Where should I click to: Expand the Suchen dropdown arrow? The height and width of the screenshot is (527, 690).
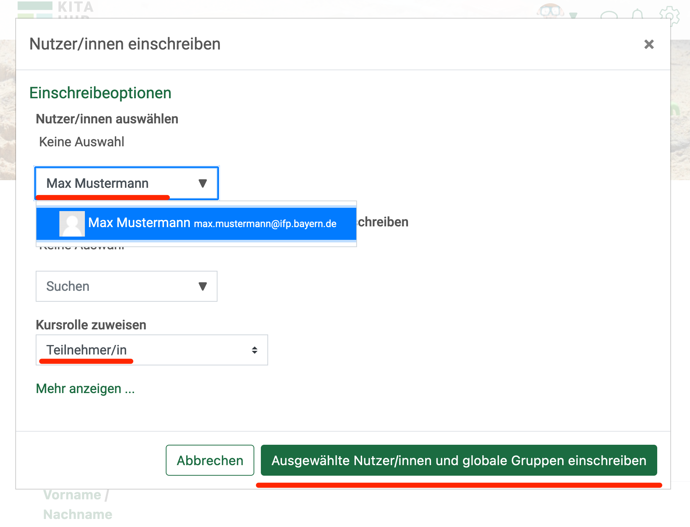pos(203,286)
